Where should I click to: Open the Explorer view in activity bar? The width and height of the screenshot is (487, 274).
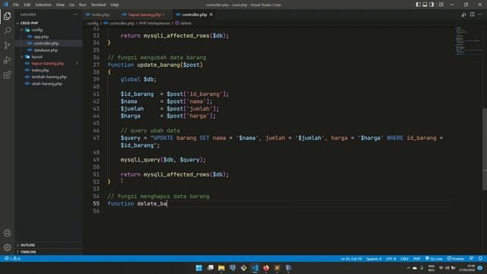coord(7,16)
